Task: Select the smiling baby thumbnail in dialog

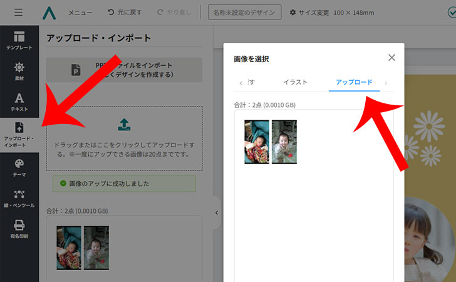Action: coord(284,142)
